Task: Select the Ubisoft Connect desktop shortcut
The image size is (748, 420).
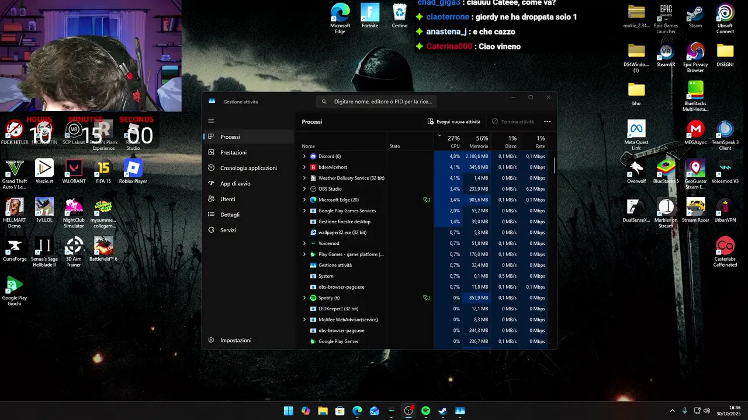Action: [x=725, y=19]
